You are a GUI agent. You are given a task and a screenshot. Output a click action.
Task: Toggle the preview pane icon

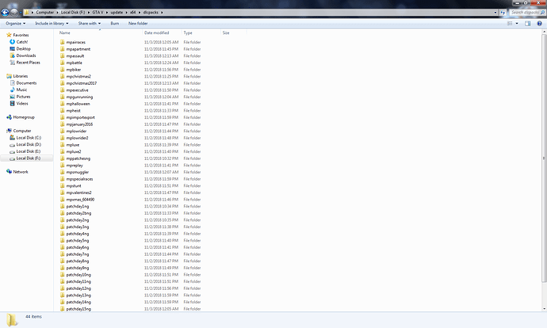coord(527,23)
